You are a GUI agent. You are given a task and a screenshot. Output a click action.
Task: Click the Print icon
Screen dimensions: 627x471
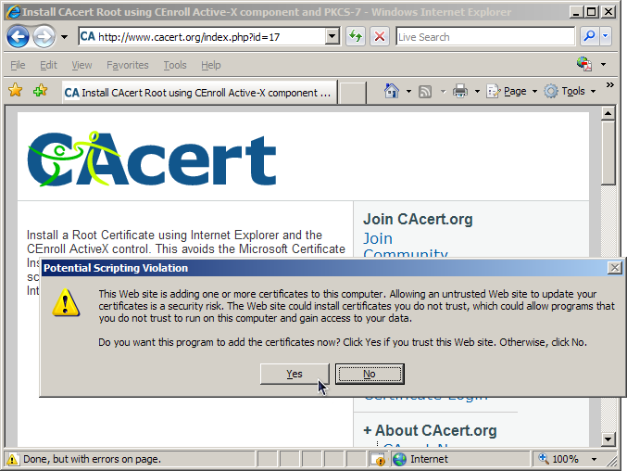(x=460, y=91)
